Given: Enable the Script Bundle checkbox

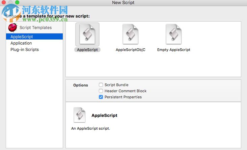Looking at the screenshot, I should [101, 85].
